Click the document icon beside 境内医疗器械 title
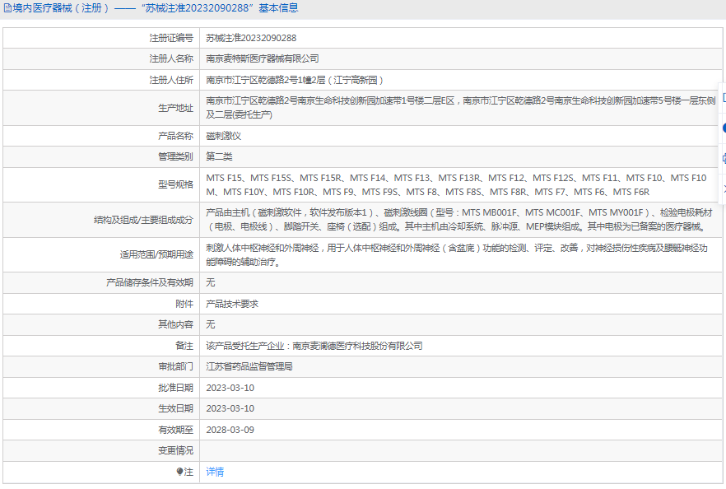This screenshot has width=726, height=489. click(x=7, y=8)
